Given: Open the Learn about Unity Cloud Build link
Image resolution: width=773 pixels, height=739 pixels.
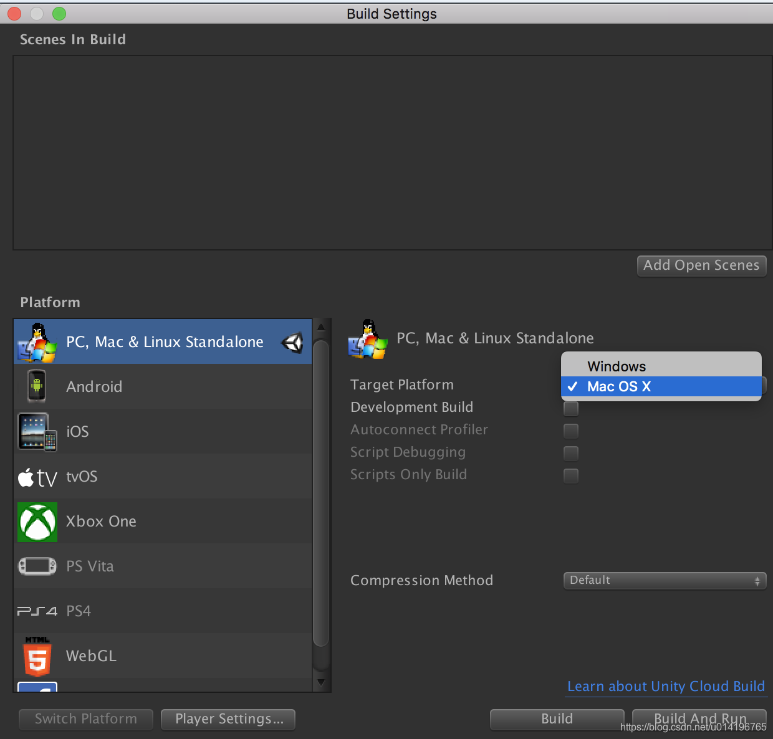Looking at the screenshot, I should click(x=666, y=687).
